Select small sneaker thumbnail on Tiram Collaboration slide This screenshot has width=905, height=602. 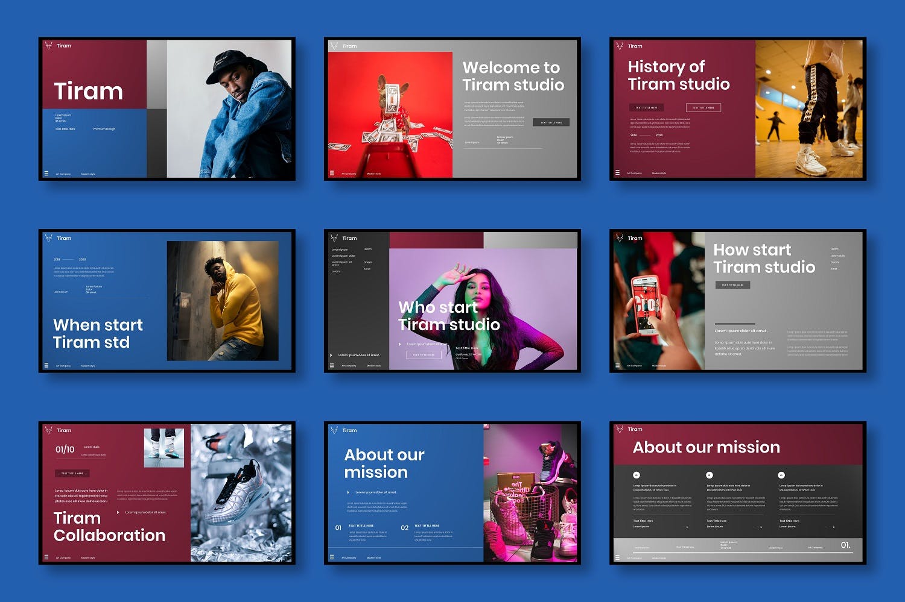(164, 448)
